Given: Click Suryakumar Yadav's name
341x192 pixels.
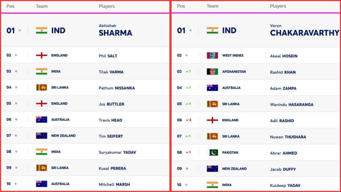Looking at the screenshot, I should tap(117, 152).
